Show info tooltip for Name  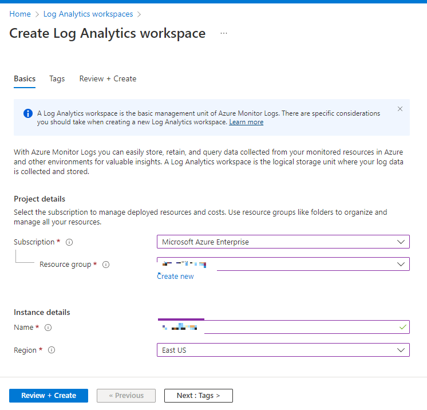pyautogui.click(x=48, y=328)
